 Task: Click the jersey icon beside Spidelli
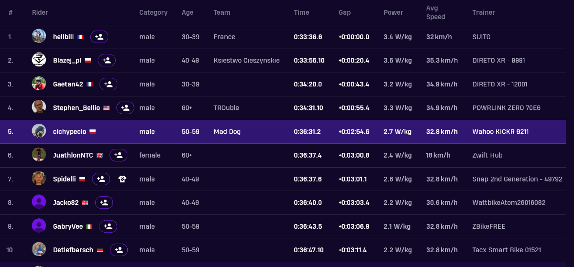[122, 179]
